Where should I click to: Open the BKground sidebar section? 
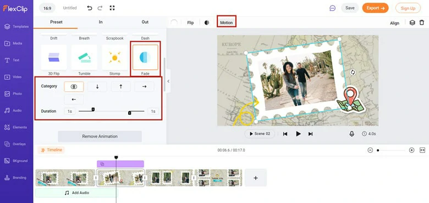click(16, 161)
